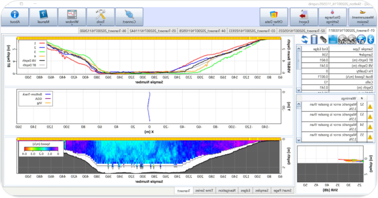Click the blue refresh arrows icon
This screenshot has height=198, width=378.
[x=304, y=39]
